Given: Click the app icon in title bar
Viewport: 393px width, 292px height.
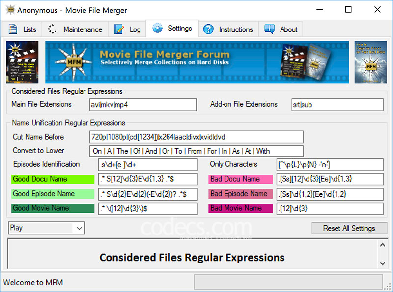Looking at the screenshot, I should click(x=10, y=10).
